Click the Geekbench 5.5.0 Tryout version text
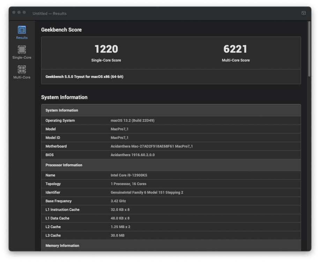 84,77
